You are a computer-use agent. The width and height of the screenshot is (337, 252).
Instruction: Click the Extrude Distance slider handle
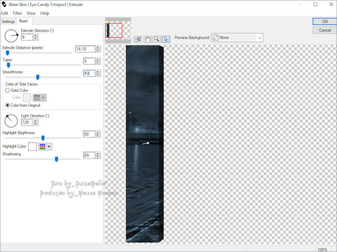(7, 53)
